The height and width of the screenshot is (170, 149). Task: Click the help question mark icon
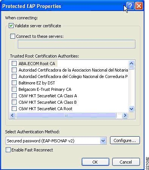pyautogui.click(x=130, y=6)
